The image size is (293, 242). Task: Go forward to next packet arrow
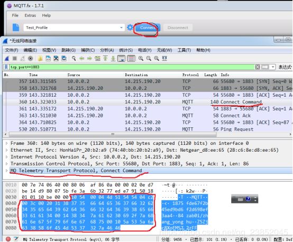click(89, 59)
